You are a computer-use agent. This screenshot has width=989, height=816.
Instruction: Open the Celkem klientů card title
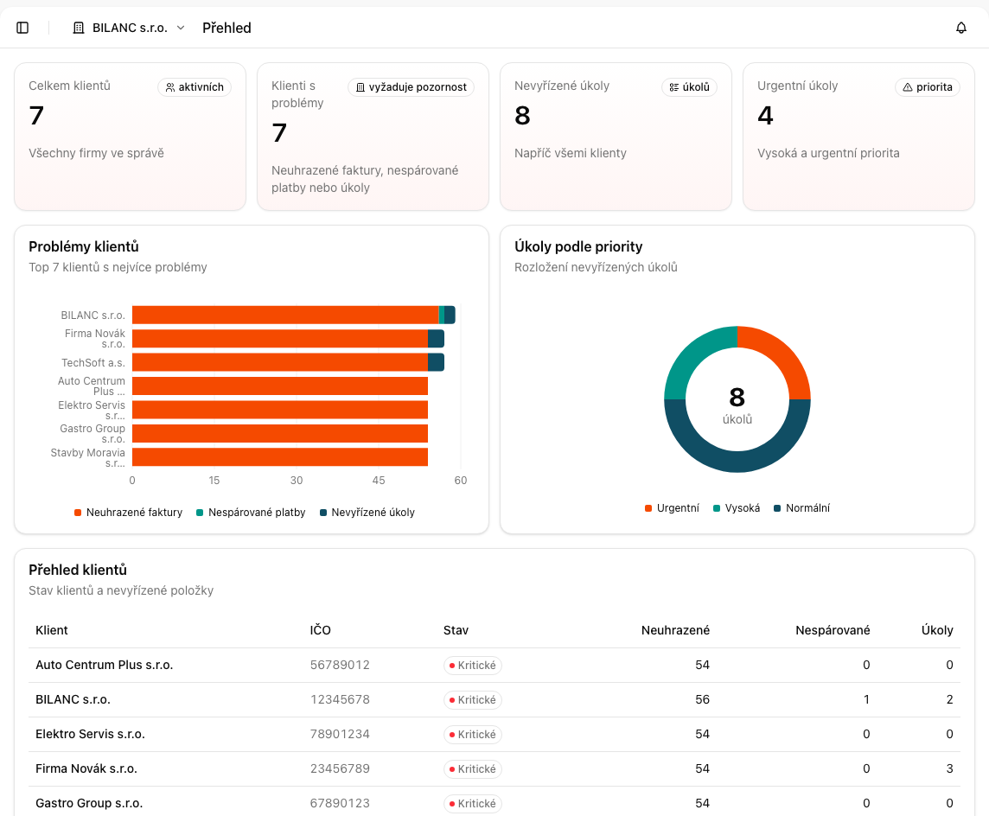tap(69, 86)
